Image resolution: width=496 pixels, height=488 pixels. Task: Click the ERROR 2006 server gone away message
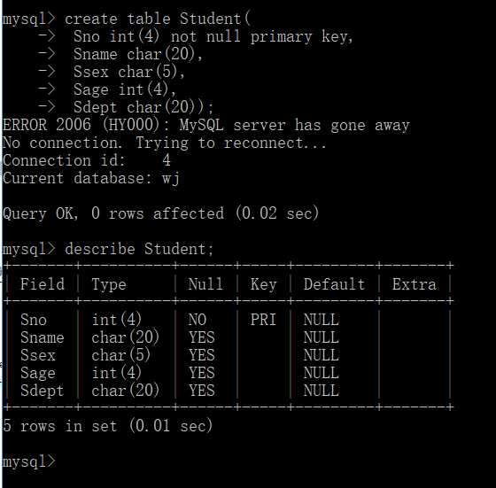(205, 125)
